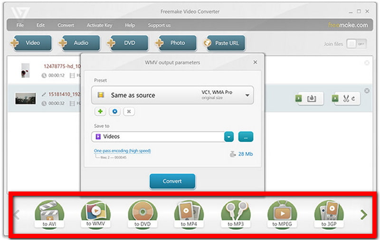Image resolution: width=380 pixels, height=240 pixels.
Task: Remove the 12478775 video with its X
Action: [367, 63]
